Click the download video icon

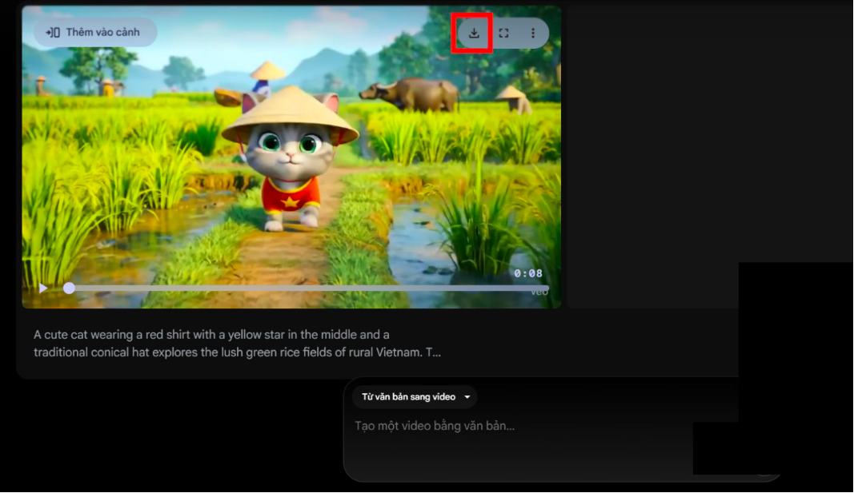[x=473, y=34]
